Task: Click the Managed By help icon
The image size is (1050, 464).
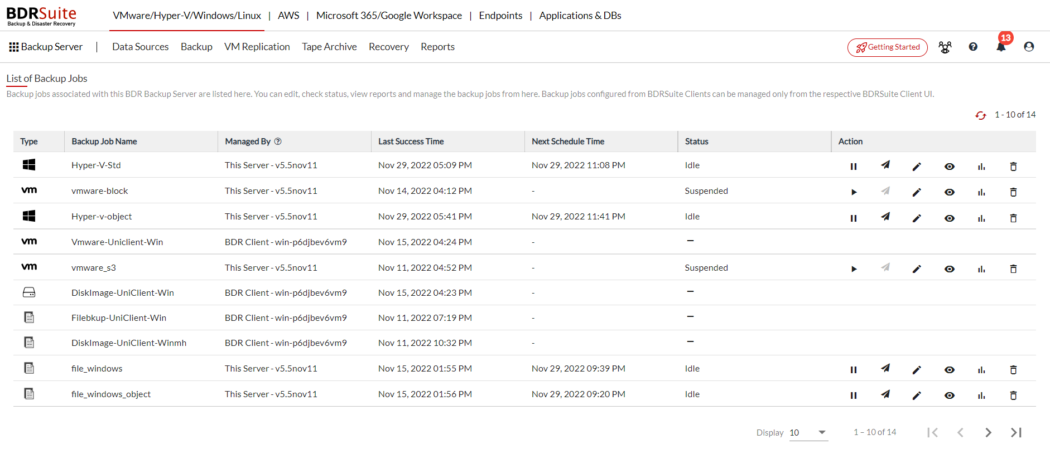Action: click(278, 141)
